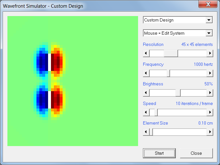Click the lower white source element in simulation
This screenshot has height=165, width=220.
(49, 100)
